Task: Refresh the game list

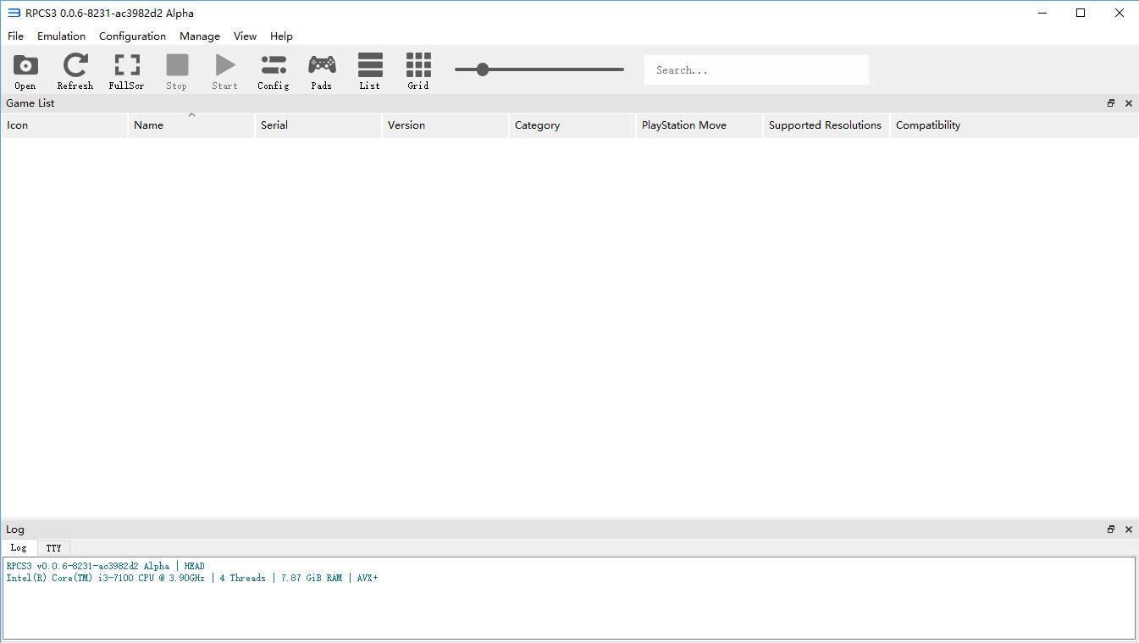Action: (75, 71)
